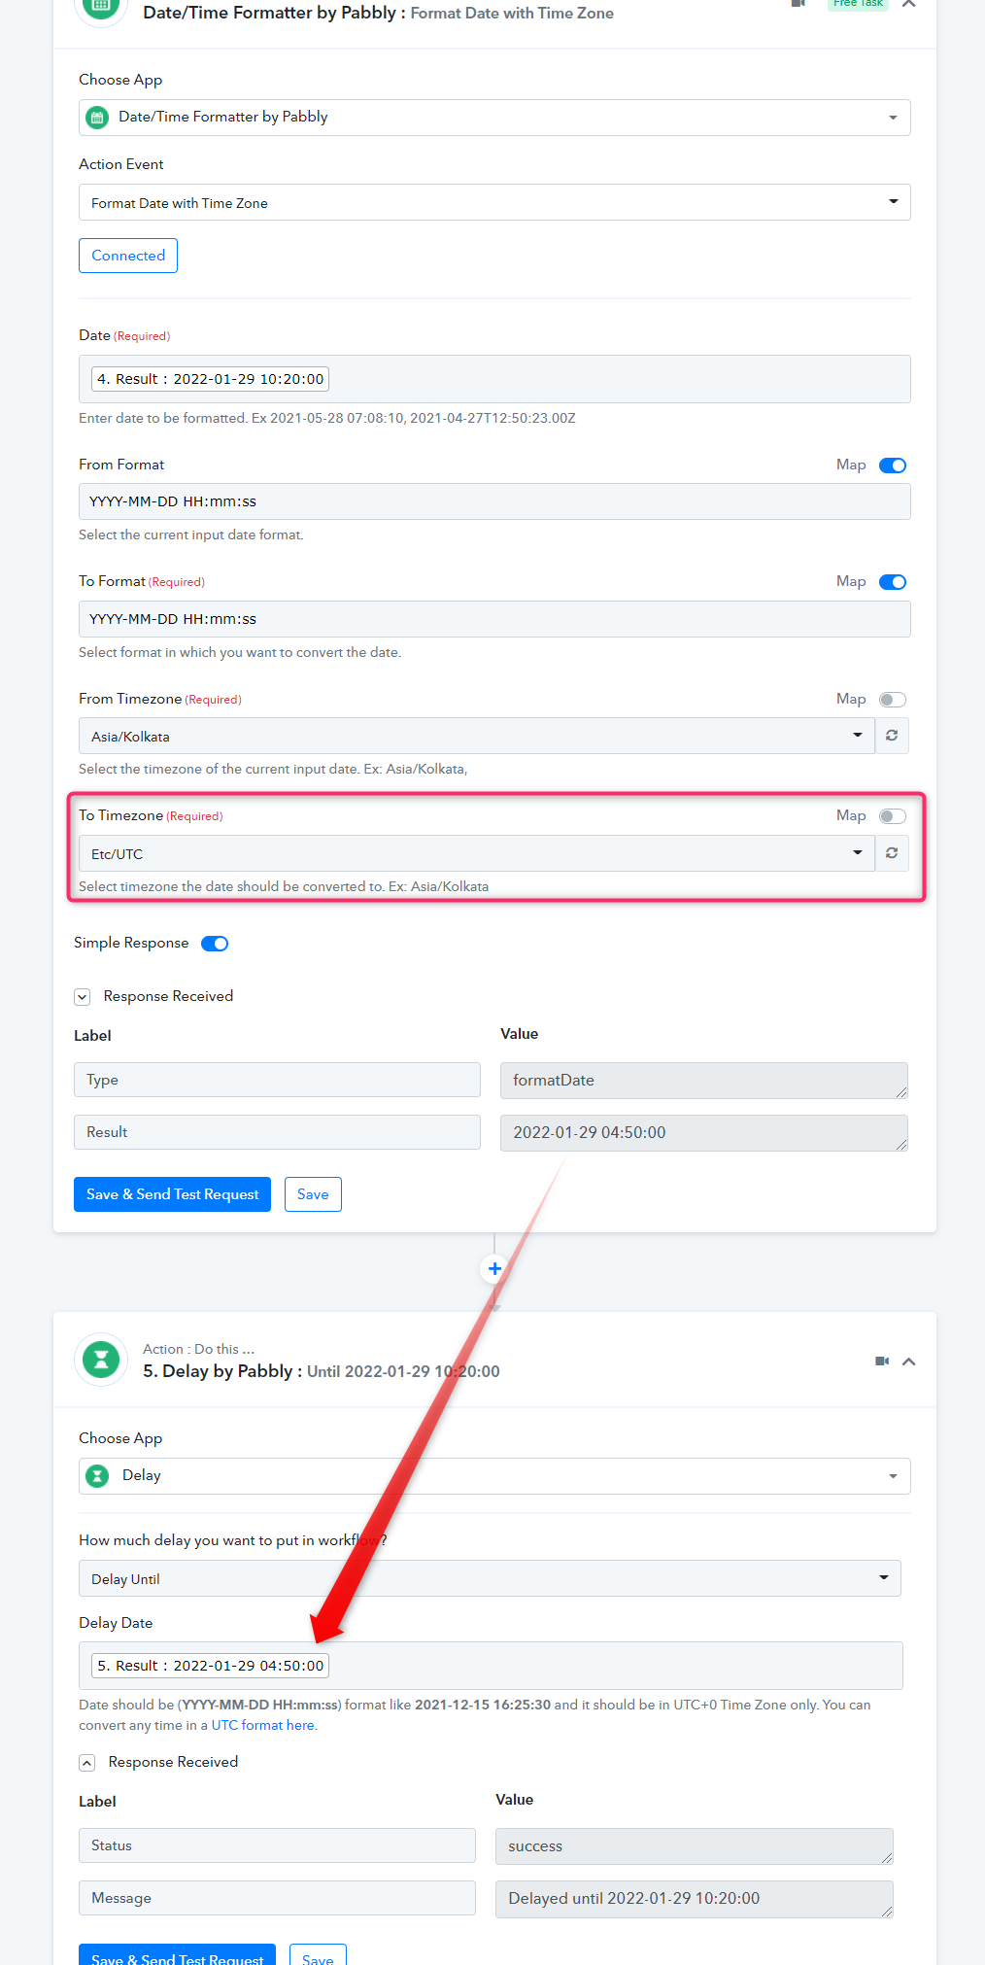
Task: Collapse the Delay by Pabbly step chevron
Action: coord(909,1362)
